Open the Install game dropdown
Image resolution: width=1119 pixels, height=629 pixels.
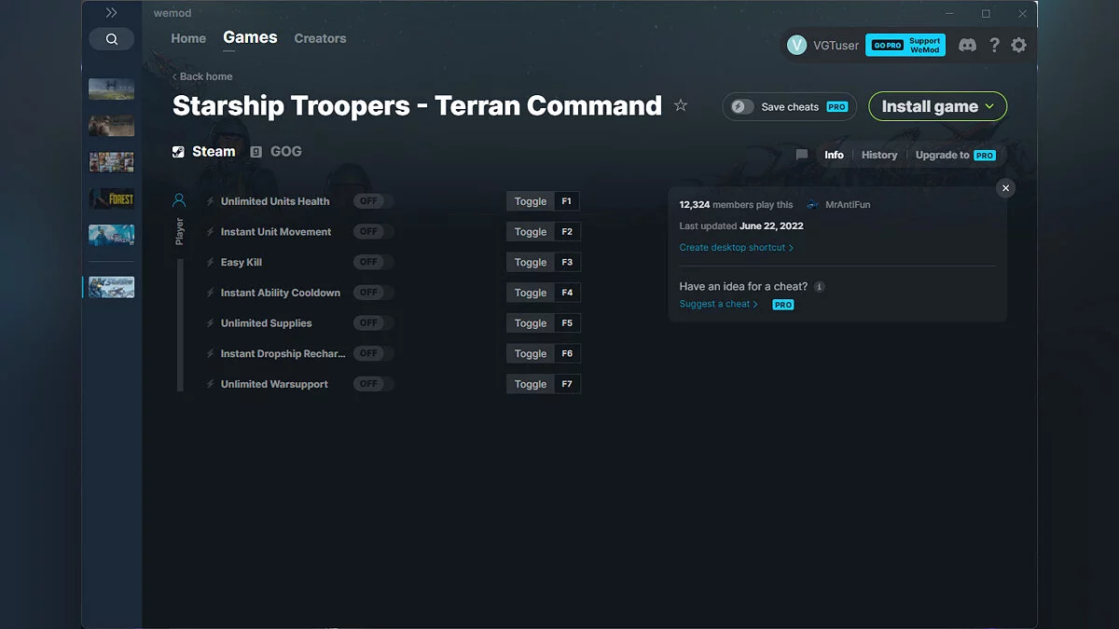point(938,106)
